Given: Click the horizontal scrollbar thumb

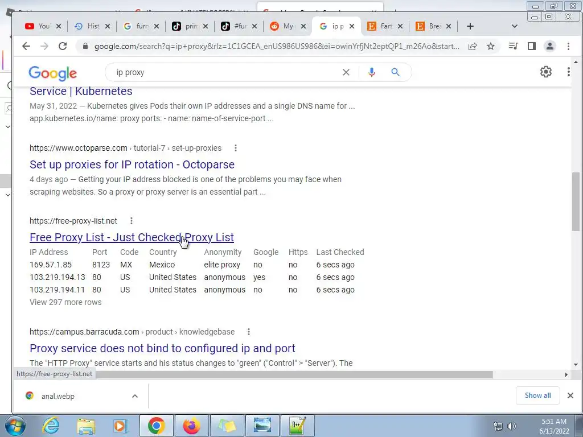Looking at the screenshot, I should point(294,374).
